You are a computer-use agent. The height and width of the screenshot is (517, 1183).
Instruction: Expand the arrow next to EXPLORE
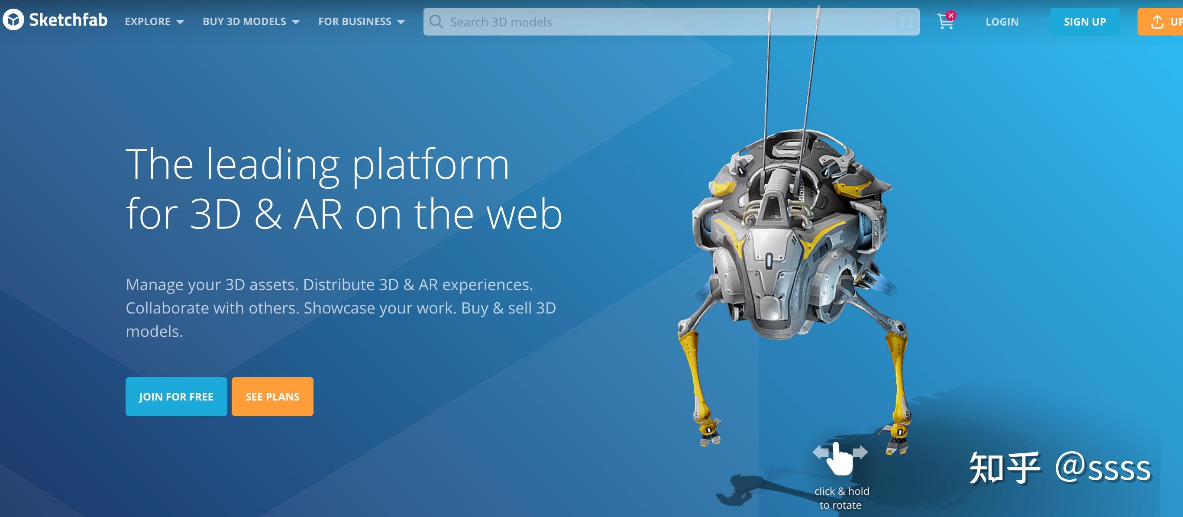click(x=181, y=22)
